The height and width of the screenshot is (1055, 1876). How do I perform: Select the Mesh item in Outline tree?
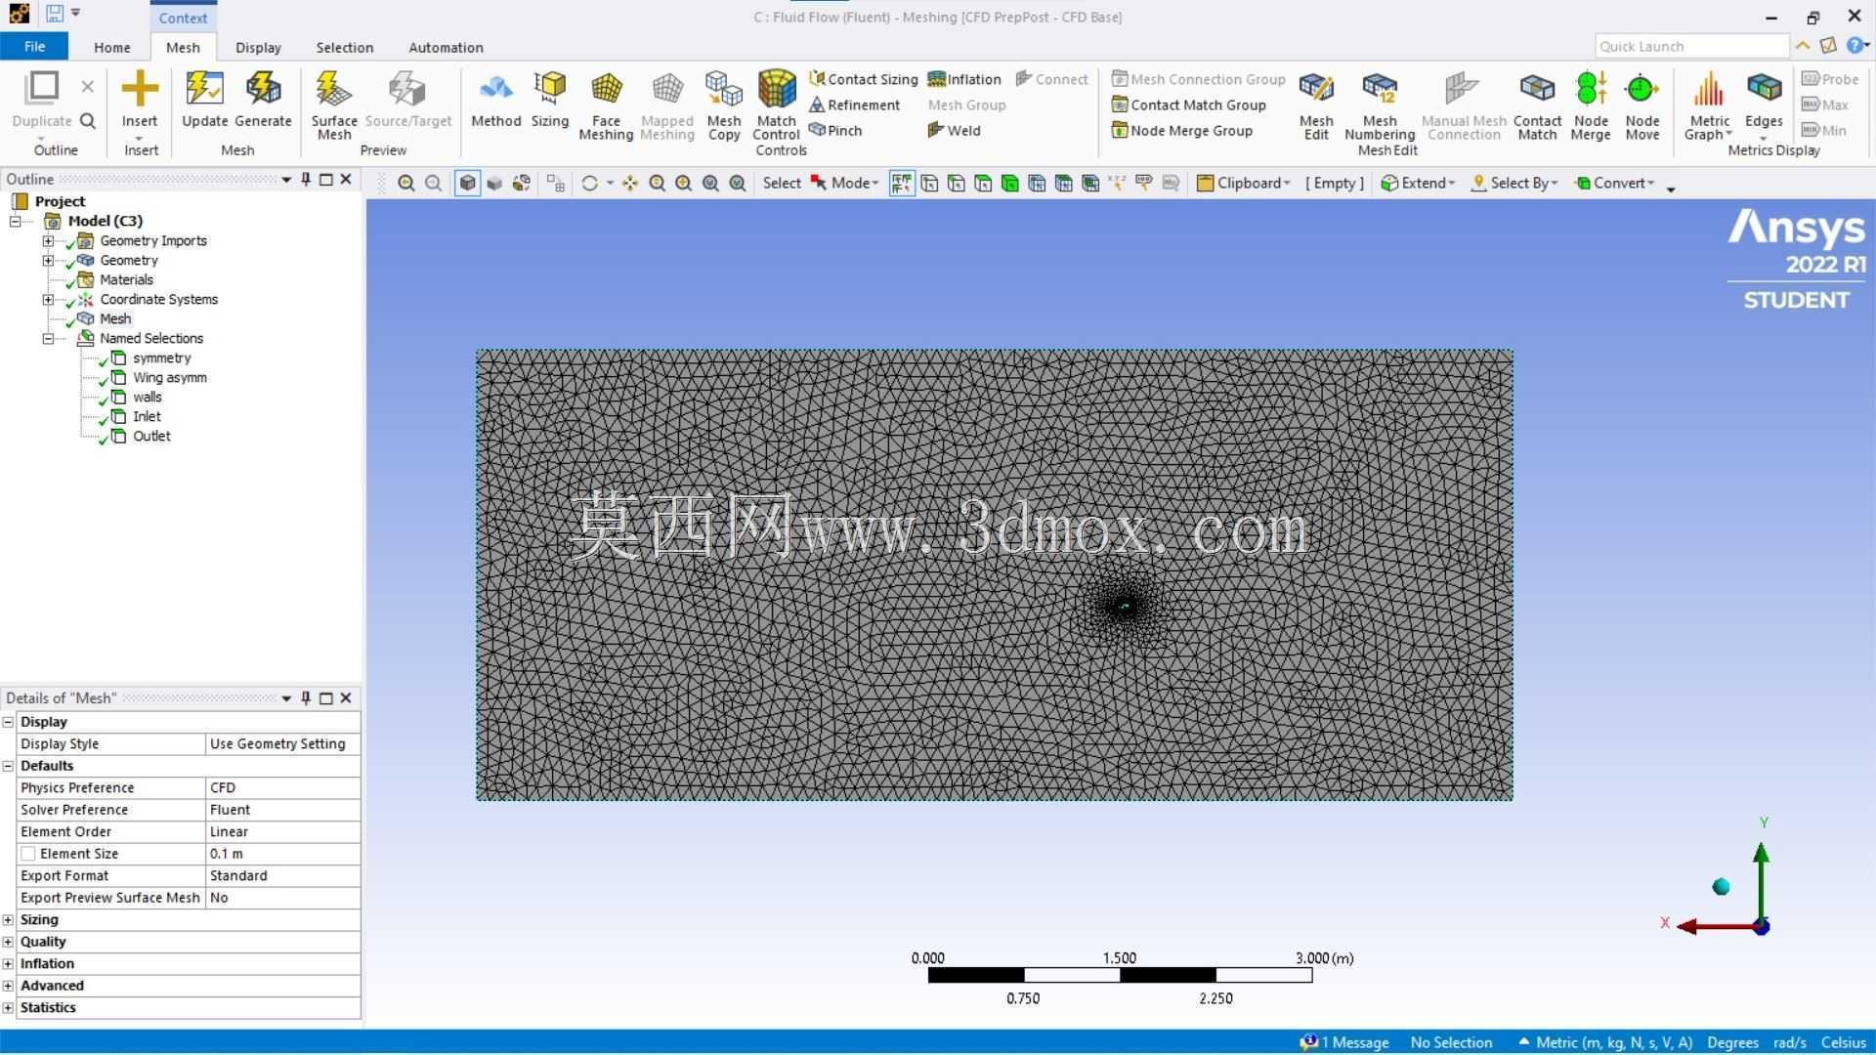pyautogui.click(x=115, y=318)
